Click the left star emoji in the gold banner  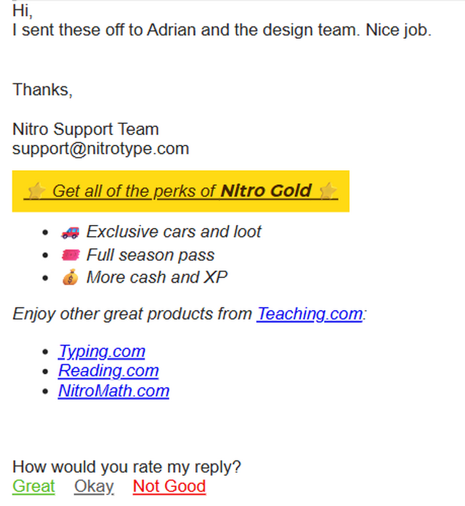[x=36, y=190]
